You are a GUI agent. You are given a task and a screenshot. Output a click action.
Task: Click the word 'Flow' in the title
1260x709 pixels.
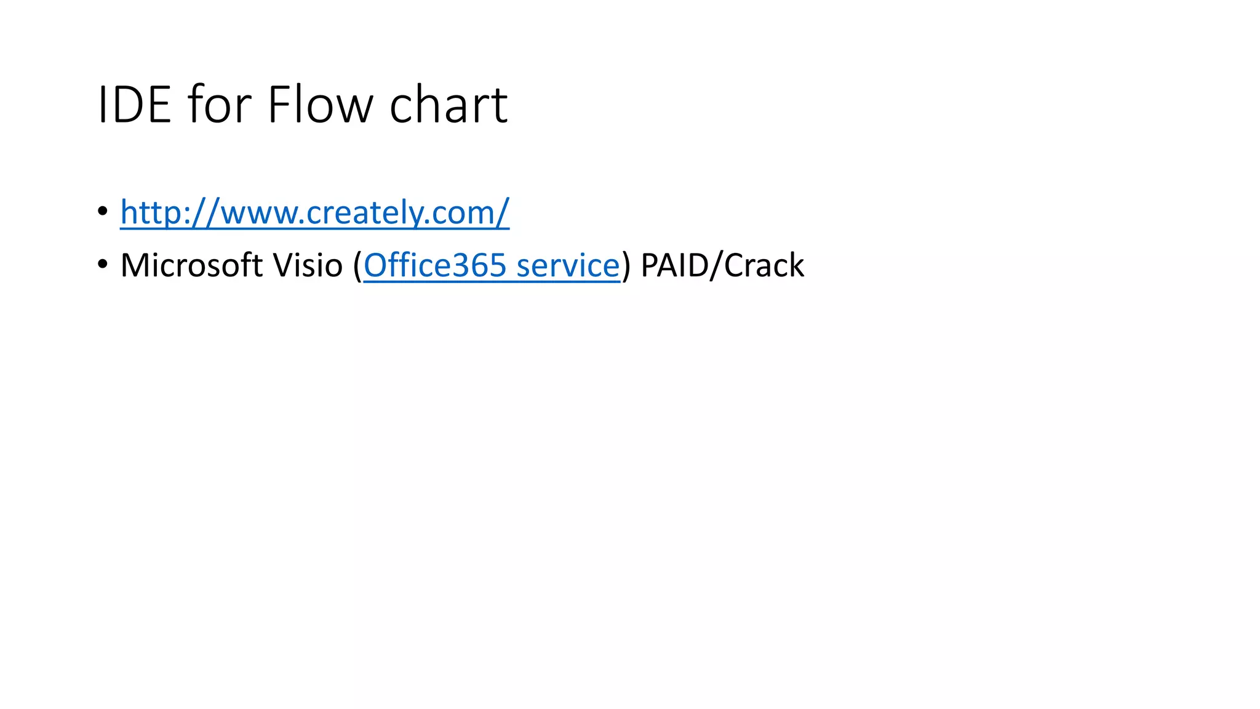point(320,105)
